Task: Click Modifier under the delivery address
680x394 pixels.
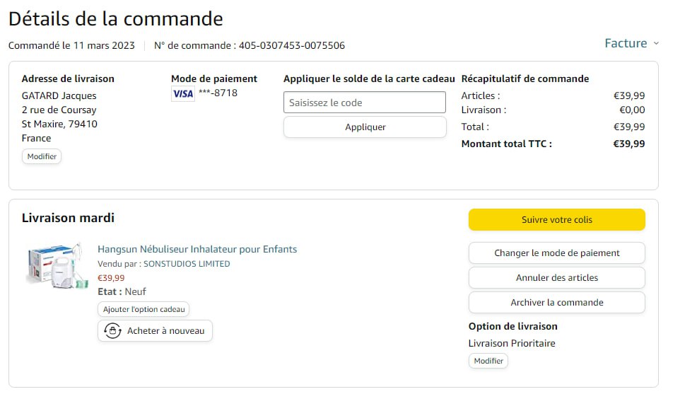Action: click(x=42, y=156)
